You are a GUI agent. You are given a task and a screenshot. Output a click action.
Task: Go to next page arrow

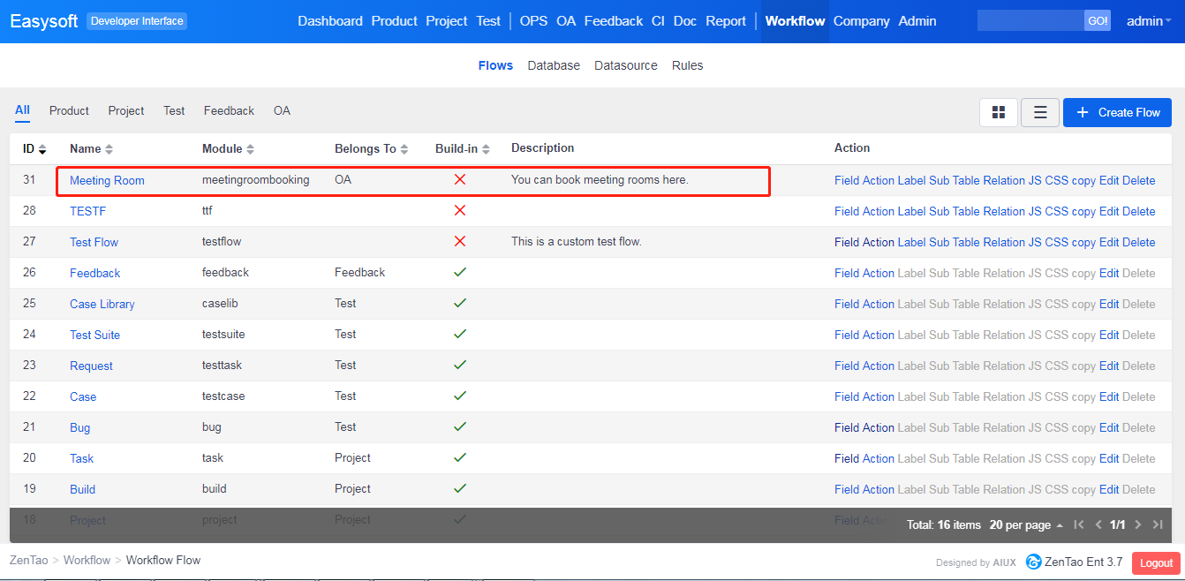coord(1138,524)
